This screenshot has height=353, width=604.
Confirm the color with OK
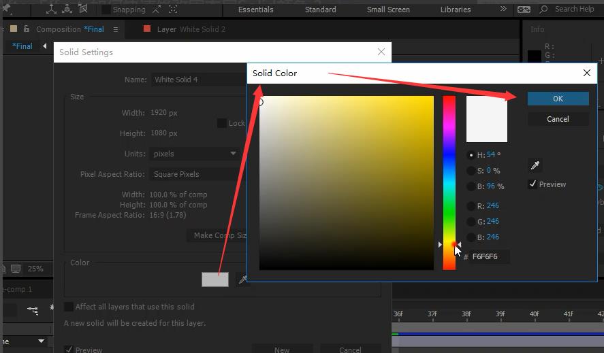[x=558, y=99]
